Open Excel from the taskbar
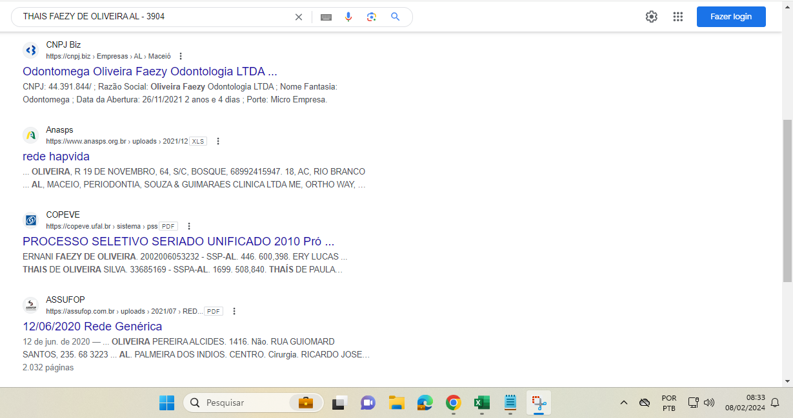This screenshot has height=418, width=793. coord(481,403)
